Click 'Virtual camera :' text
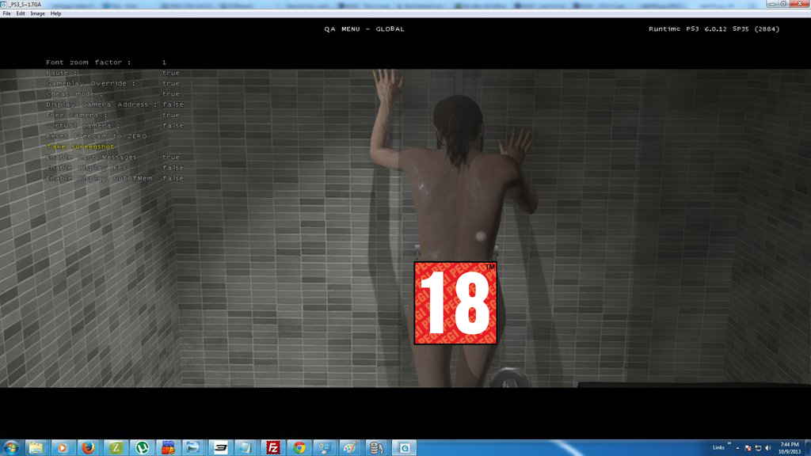 coord(82,126)
